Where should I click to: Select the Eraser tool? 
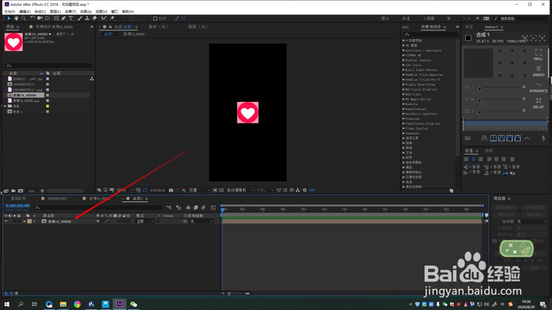(95, 18)
